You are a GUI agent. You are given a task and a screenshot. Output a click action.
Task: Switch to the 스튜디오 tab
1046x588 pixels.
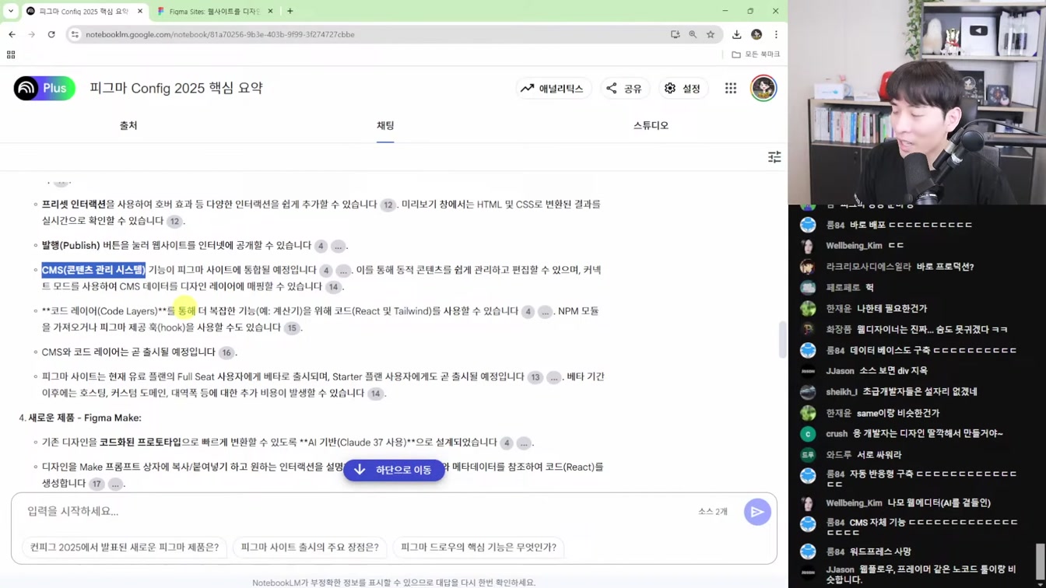651,125
